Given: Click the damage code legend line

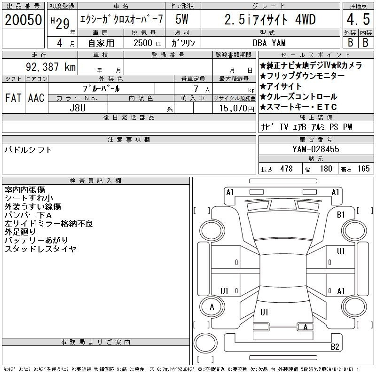Looking at the screenshot, I should [x=181, y=369].
